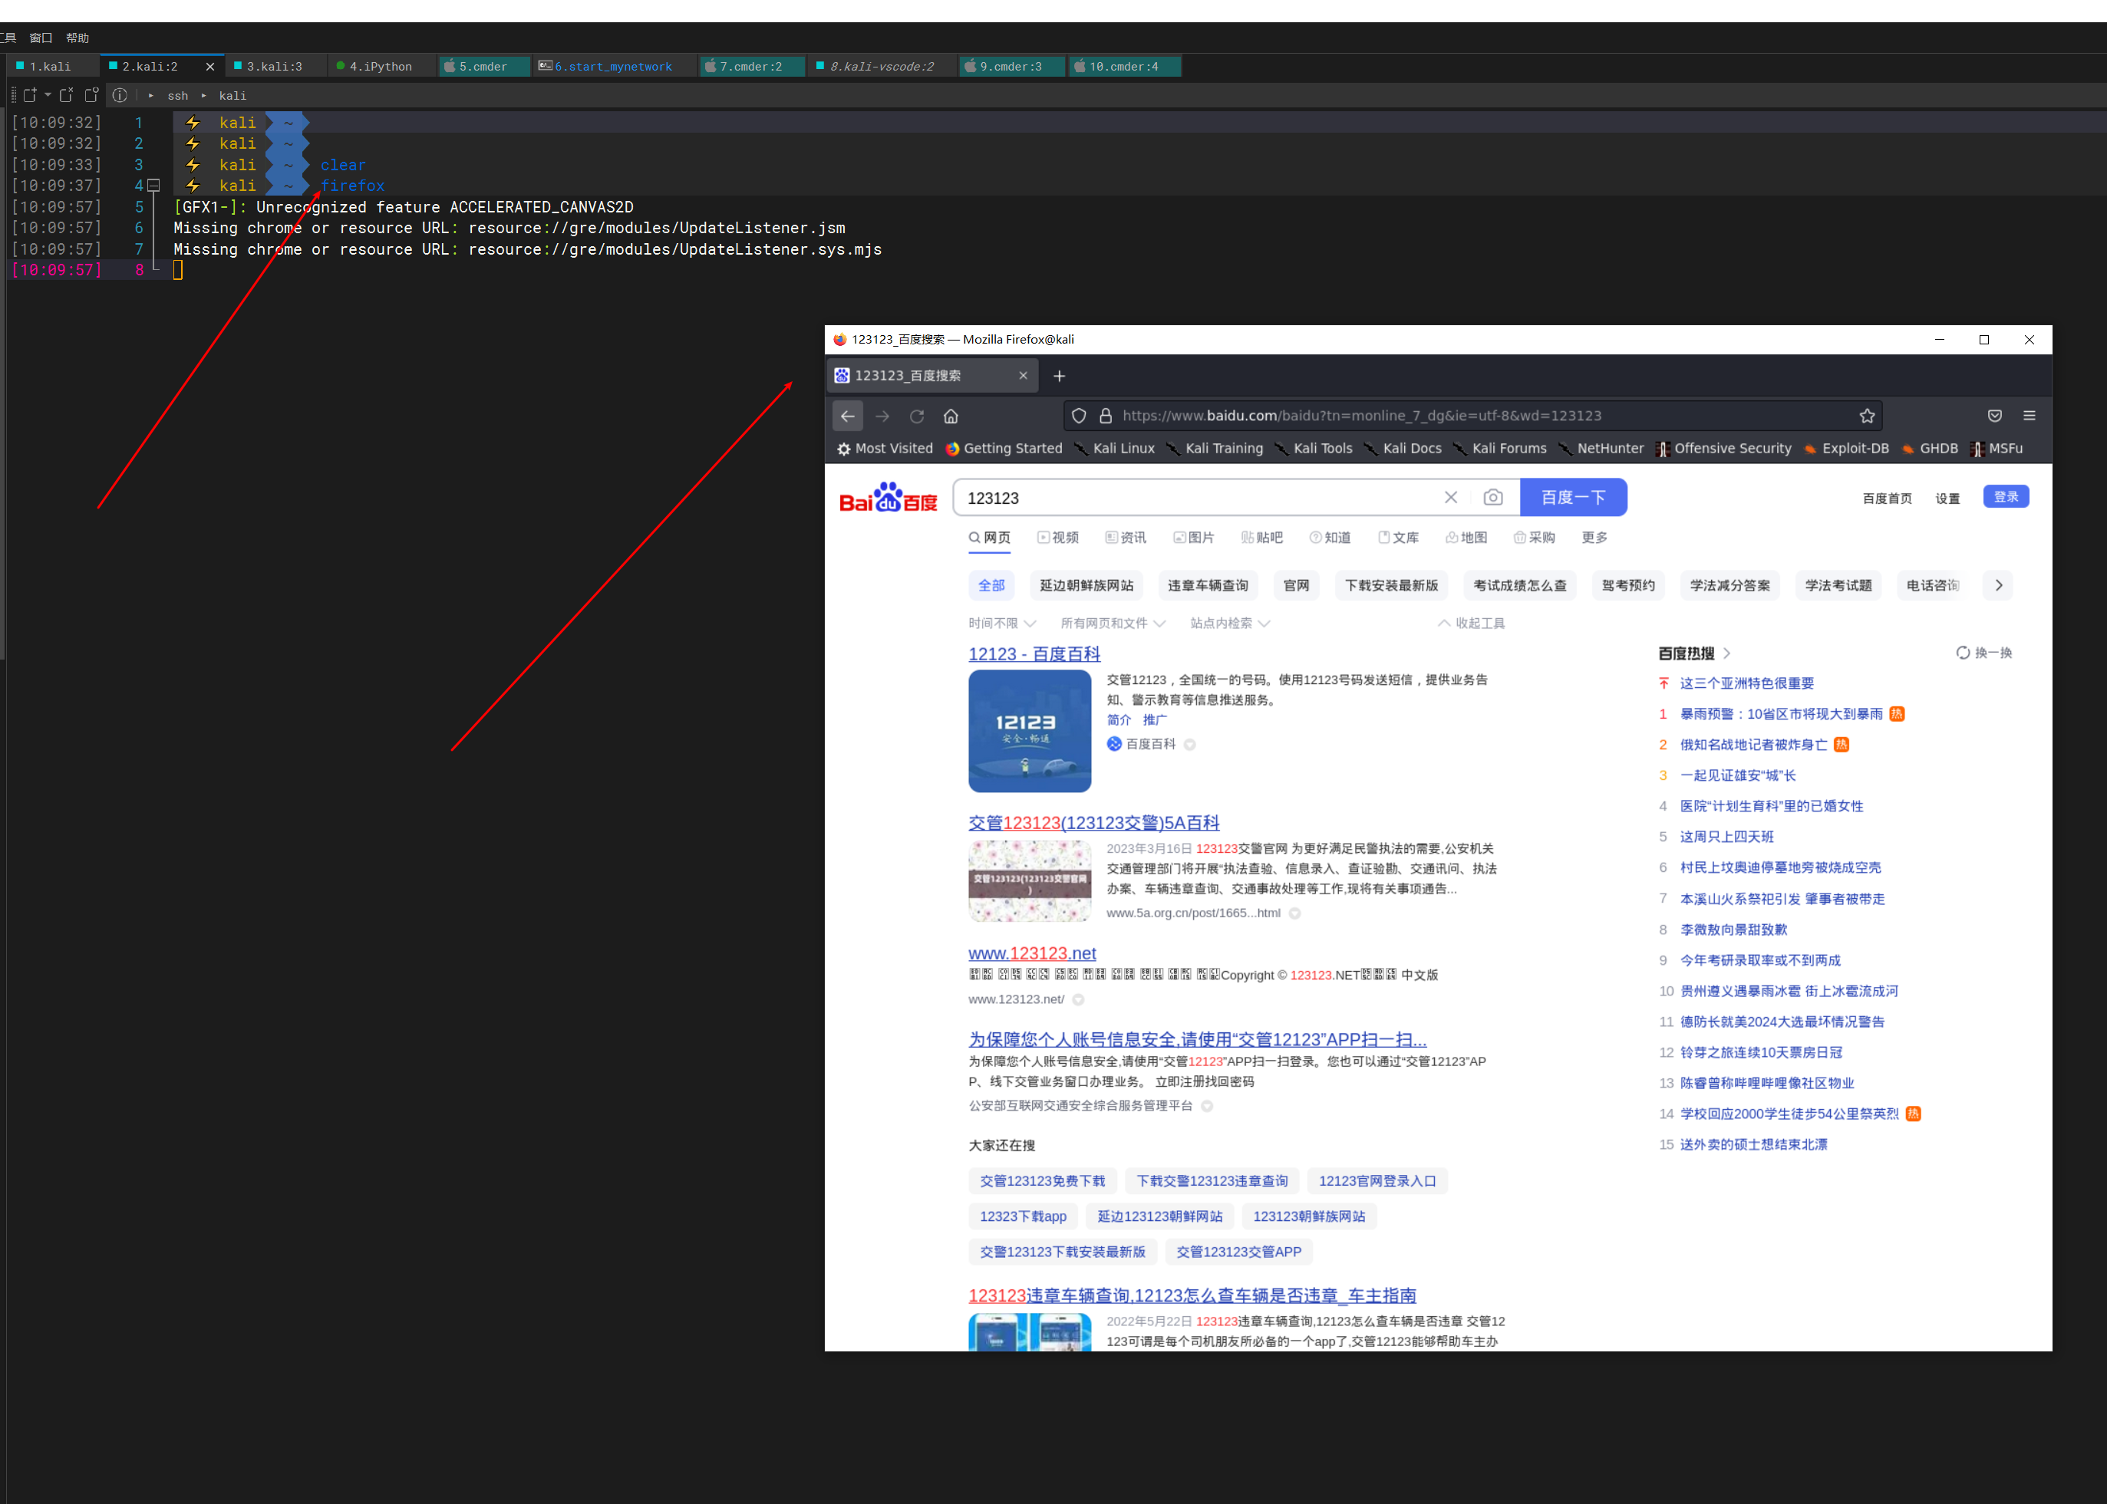This screenshot has width=2107, height=1504.
Task: Switch to 3.kali:3 terminal tab
Action: [x=273, y=67]
